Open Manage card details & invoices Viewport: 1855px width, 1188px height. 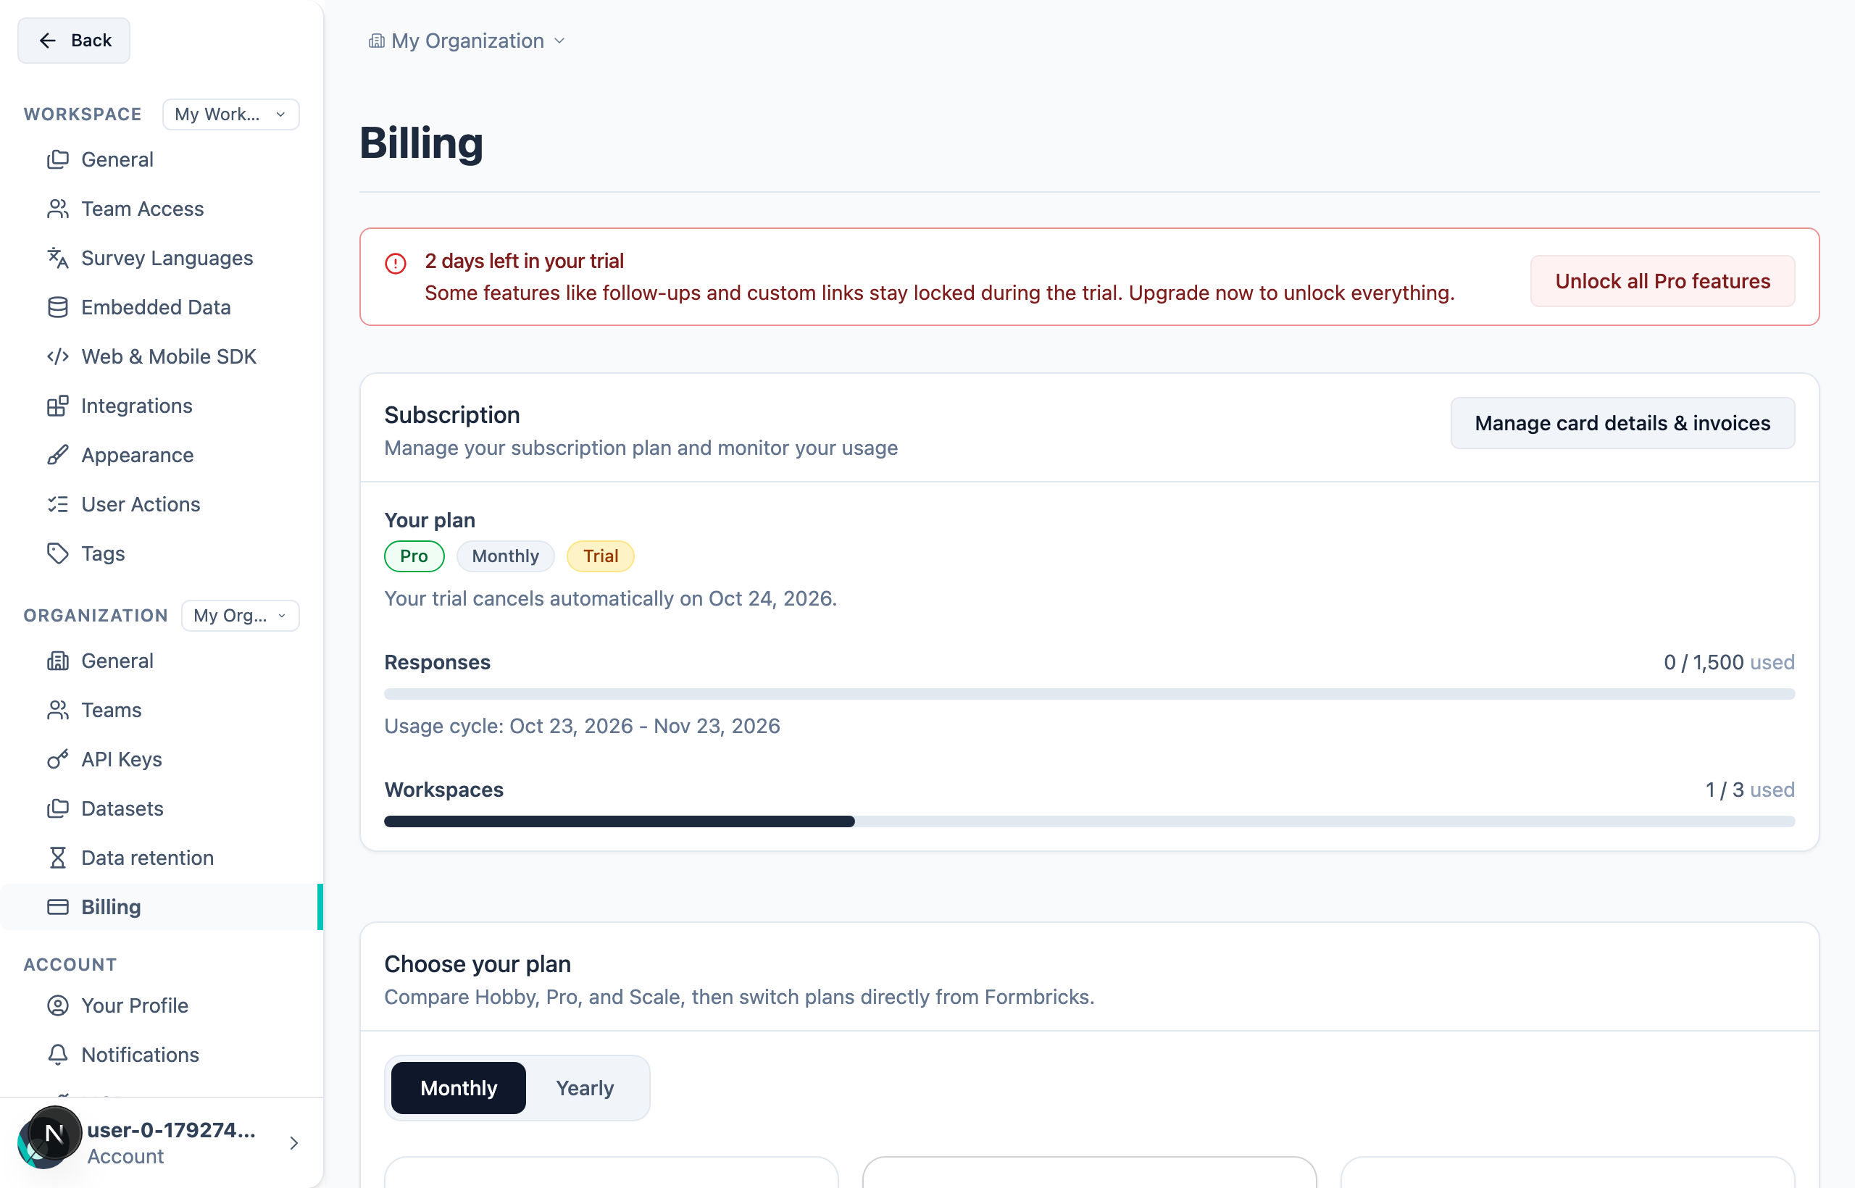point(1622,423)
